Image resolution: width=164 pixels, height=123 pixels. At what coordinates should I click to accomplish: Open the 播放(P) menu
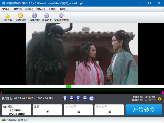[x=18, y=9]
